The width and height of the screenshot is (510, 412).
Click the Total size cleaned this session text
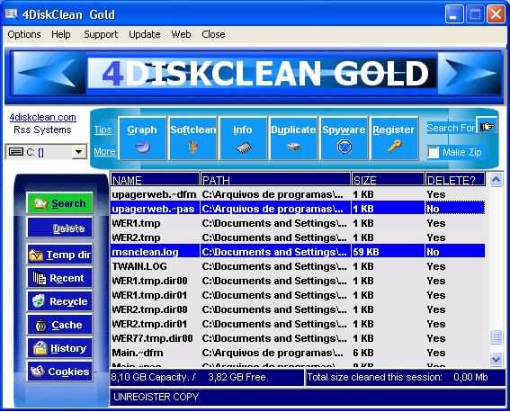[x=375, y=377]
